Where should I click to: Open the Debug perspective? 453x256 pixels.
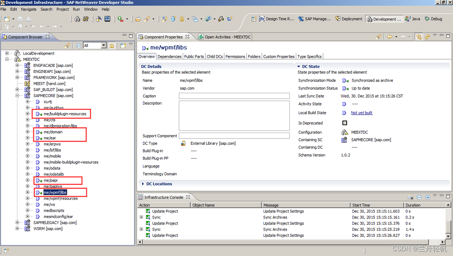click(x=433, y=19)
